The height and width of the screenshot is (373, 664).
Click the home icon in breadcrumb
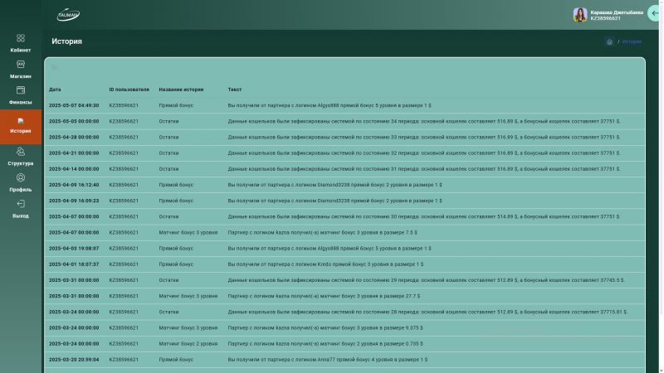[x=610, y=41]
